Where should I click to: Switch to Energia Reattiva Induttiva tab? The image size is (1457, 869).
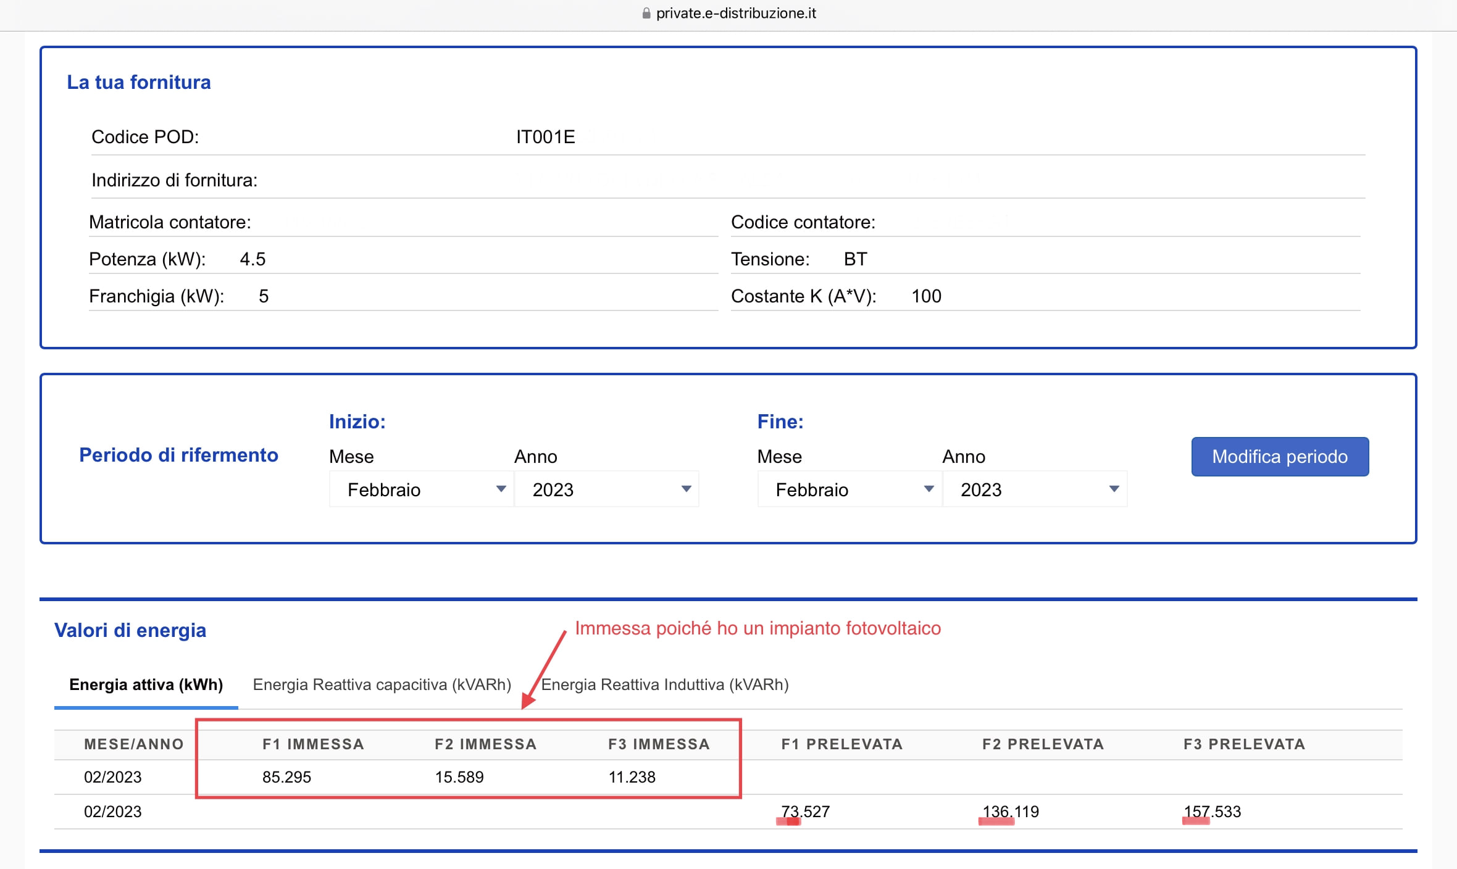click(x=665, y=684)
